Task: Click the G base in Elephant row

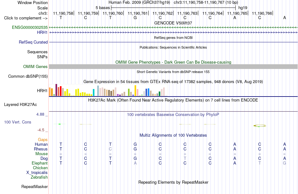Action: [x=285, y=163]
